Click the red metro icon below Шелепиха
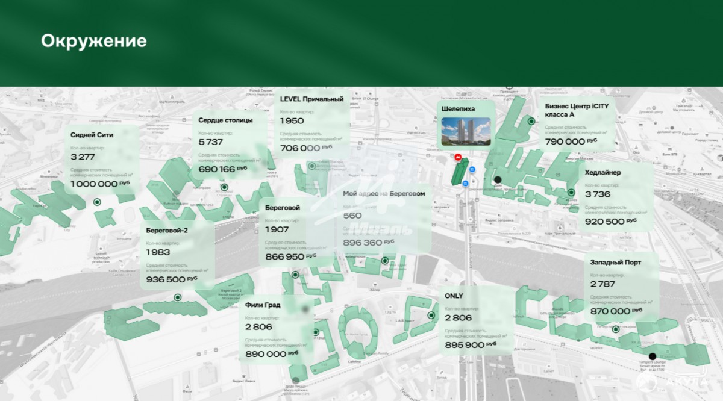723x401 pixels. click(459, 158)
